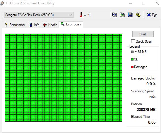Screen dimensions: 161x133
Task: Open the options wrench icon
Action: [138, 15]
